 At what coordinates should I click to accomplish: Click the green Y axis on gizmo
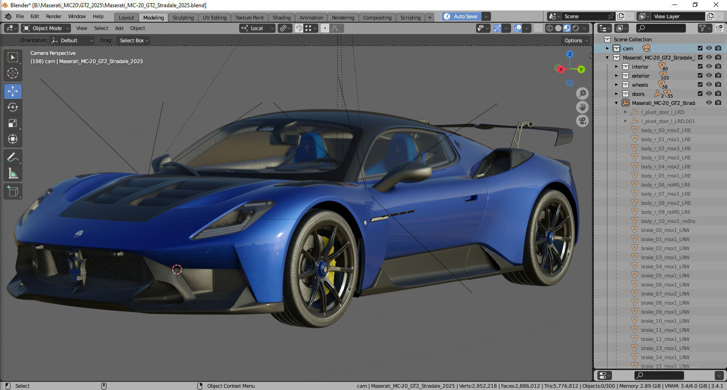coord(581,69)
